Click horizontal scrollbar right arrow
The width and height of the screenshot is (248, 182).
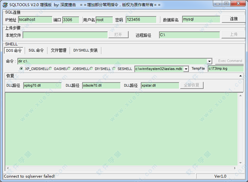pyautogui.click(x=235, y=168)
